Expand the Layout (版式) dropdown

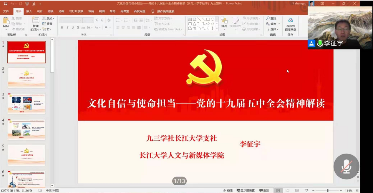coord(48,18)
